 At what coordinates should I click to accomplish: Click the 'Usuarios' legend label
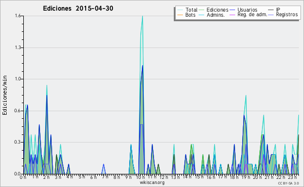click(247, 10)
